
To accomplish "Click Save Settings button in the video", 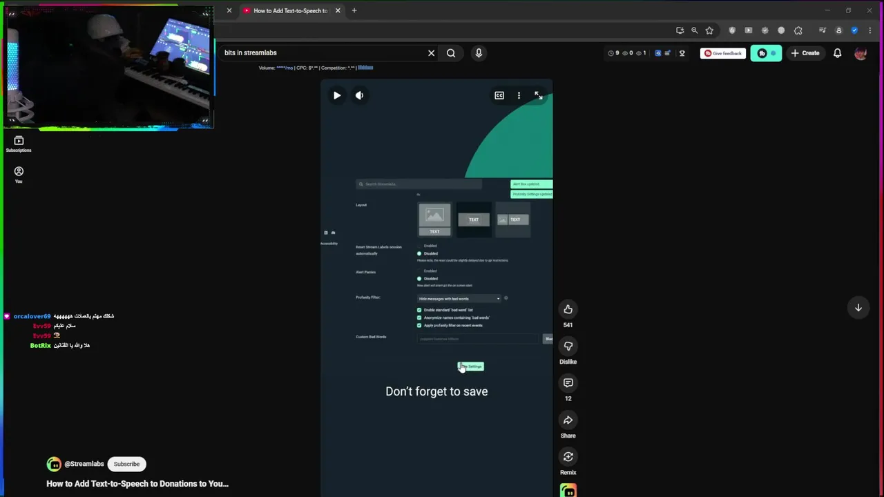I will 471,367.
